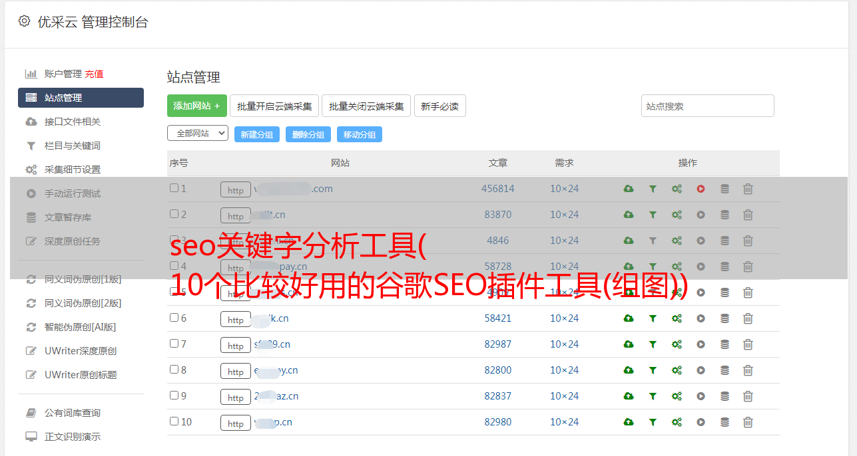Click the play icon in row 10
This screenshot has height=456, width=857.
point(701,422)
